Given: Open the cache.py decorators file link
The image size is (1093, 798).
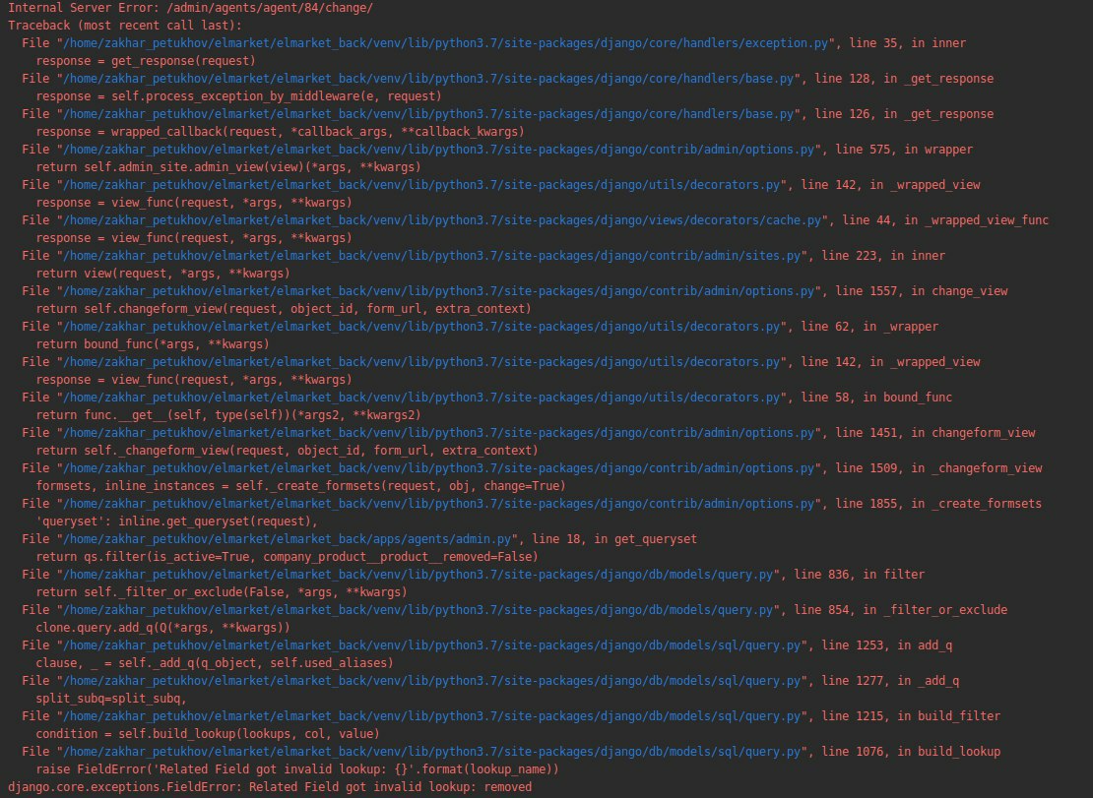Looking at the screenshot, I should [443, 220].
